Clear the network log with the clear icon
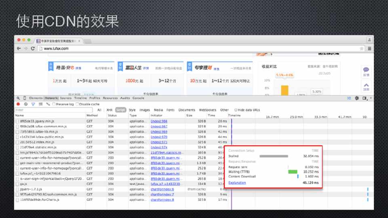 pyautogui.click(x=25, y=104)
